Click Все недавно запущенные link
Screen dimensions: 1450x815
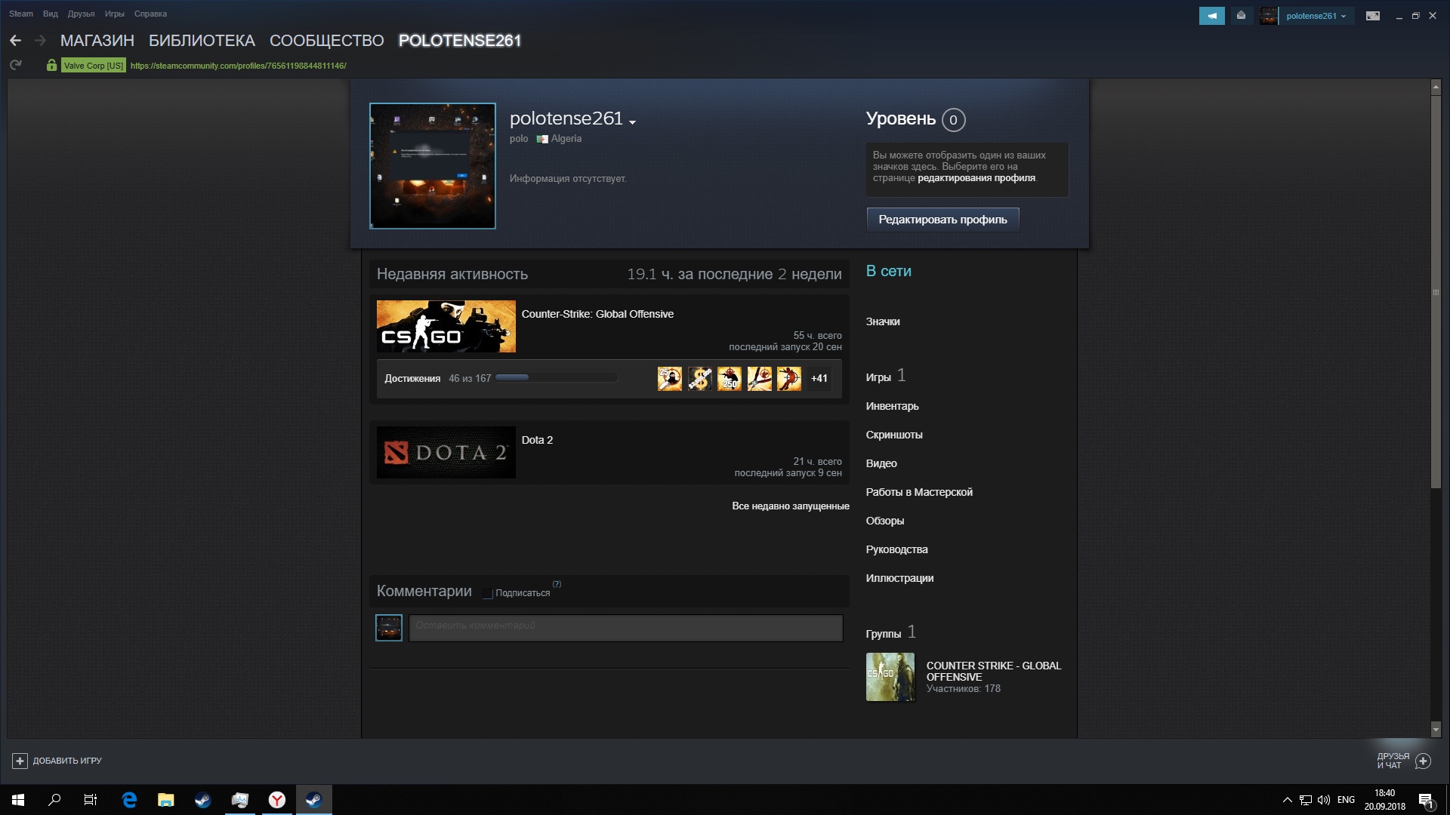tap(790, 506)
